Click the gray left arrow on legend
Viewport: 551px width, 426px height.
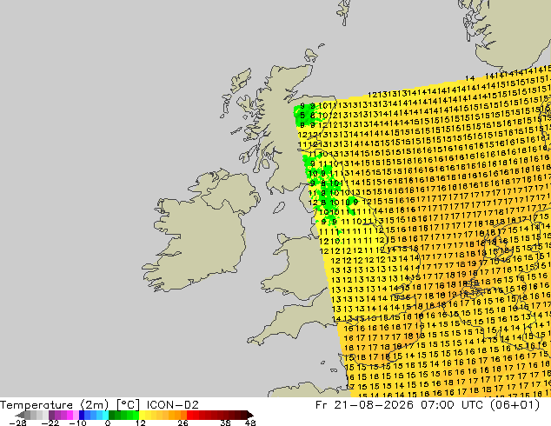tap(20, 415)
